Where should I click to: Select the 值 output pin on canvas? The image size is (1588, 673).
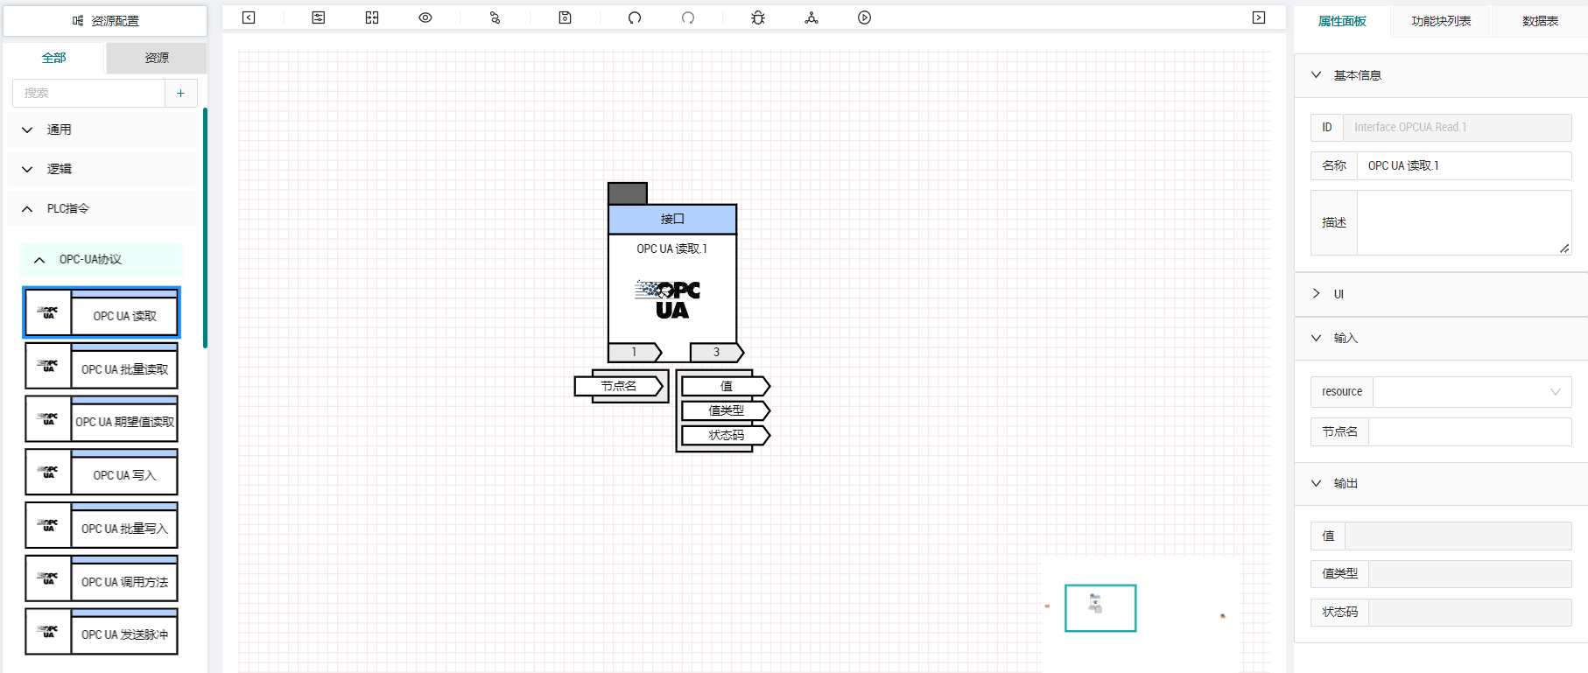pos(726,386)
